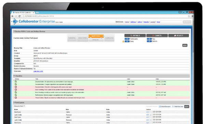Toggle the first checked Documentation checklist box
This screenshot has width=205, height=124.
click(x=16, y=82)
